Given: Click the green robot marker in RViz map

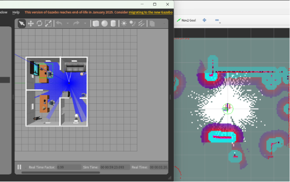Looking at the screenshot, I should (x=228, y=109).
